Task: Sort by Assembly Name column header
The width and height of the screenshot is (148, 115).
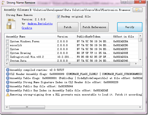Action: pos(31,36)
